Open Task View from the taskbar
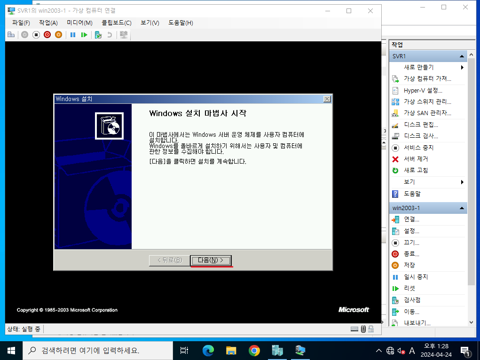Image resolution: width=480 pixels, height=360 pixels. pos(184,351)
